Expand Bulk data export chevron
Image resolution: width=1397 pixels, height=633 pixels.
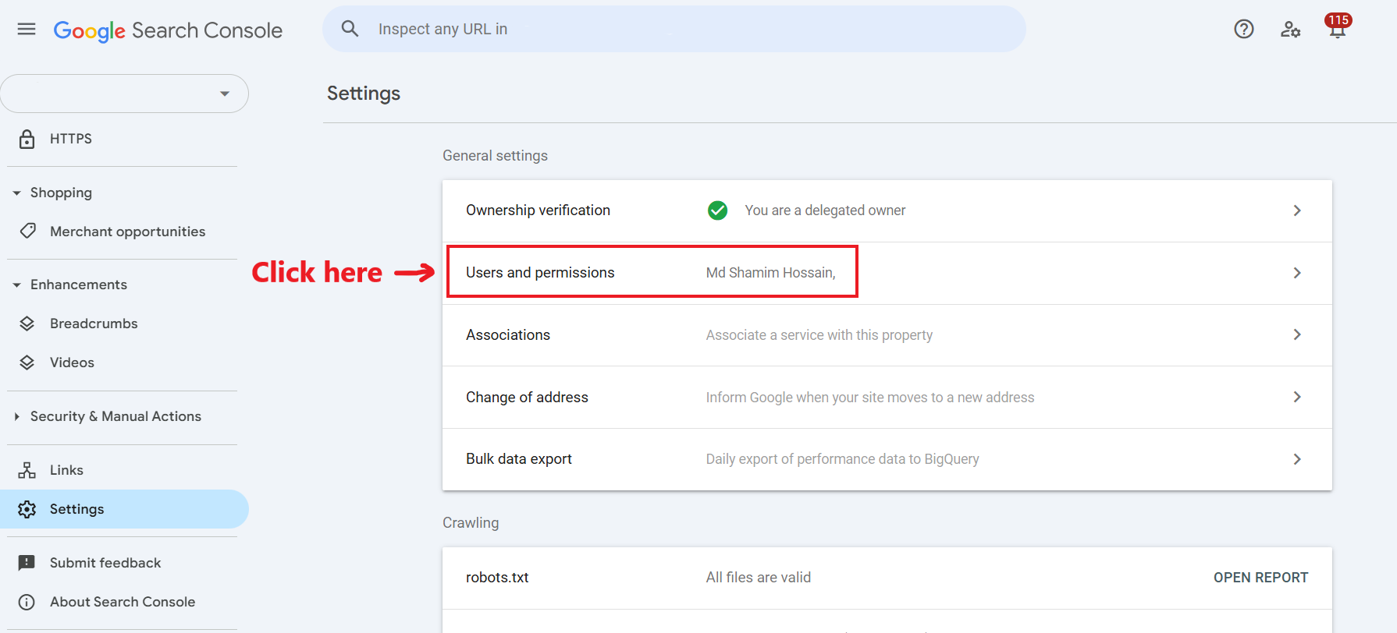[x=1297, y=459]
